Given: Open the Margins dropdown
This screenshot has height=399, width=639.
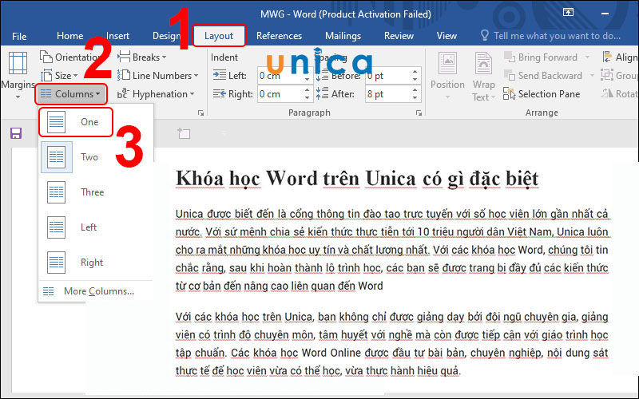Looking at the screenshot, I should [x=18, y=76].
